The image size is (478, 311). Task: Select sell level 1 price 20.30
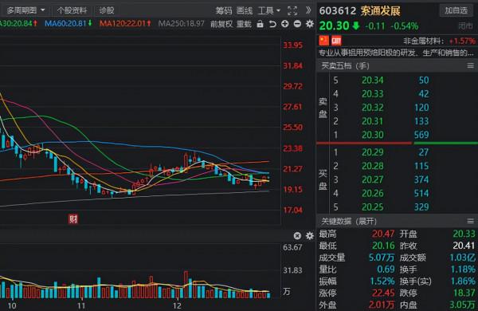click(373, 135)
